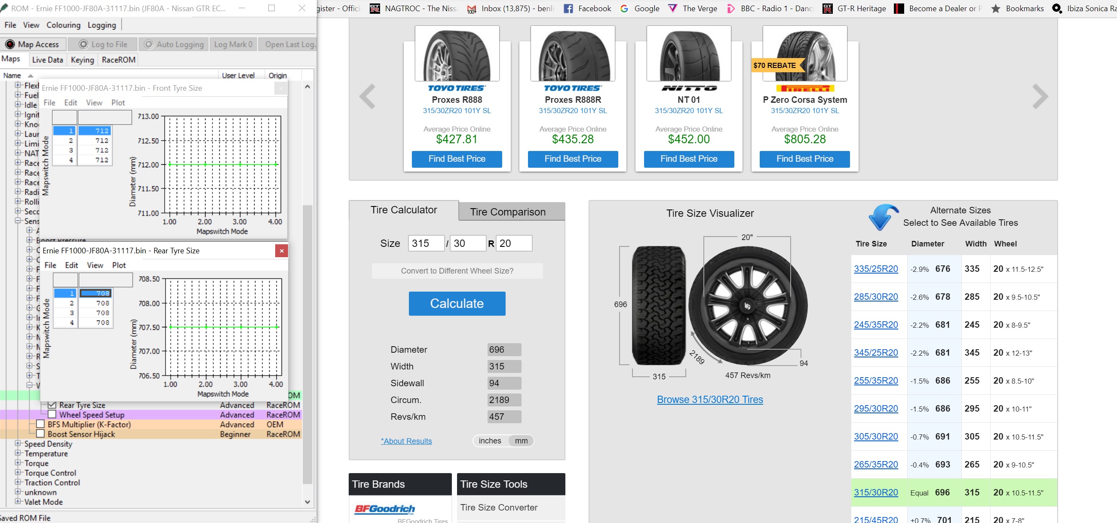Expand the Temperature tree node
The height and width of the screenshot is (523, 1117).
18,453
